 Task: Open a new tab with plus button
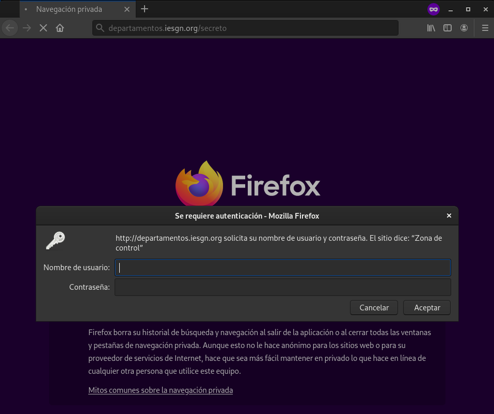click(145, 9)
